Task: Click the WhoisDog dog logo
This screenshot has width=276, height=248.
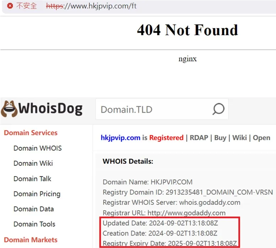Action: (x=9, y=109)
